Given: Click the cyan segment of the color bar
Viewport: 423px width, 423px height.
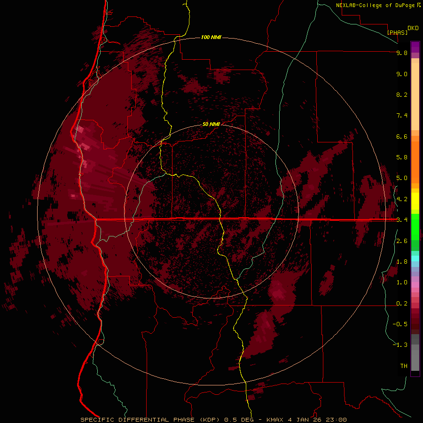Looking at the screenshot, I should point(415,258).
